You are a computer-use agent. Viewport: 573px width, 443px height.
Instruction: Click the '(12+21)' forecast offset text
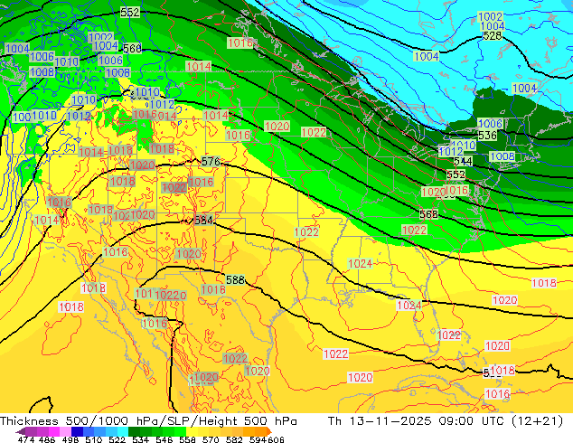pos(537,421)
